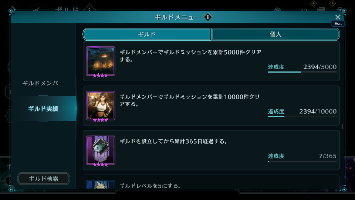Click the purple sword emblem reward icon
The width and height of the screenshot is (355, 200).
(x=101, y=150)
